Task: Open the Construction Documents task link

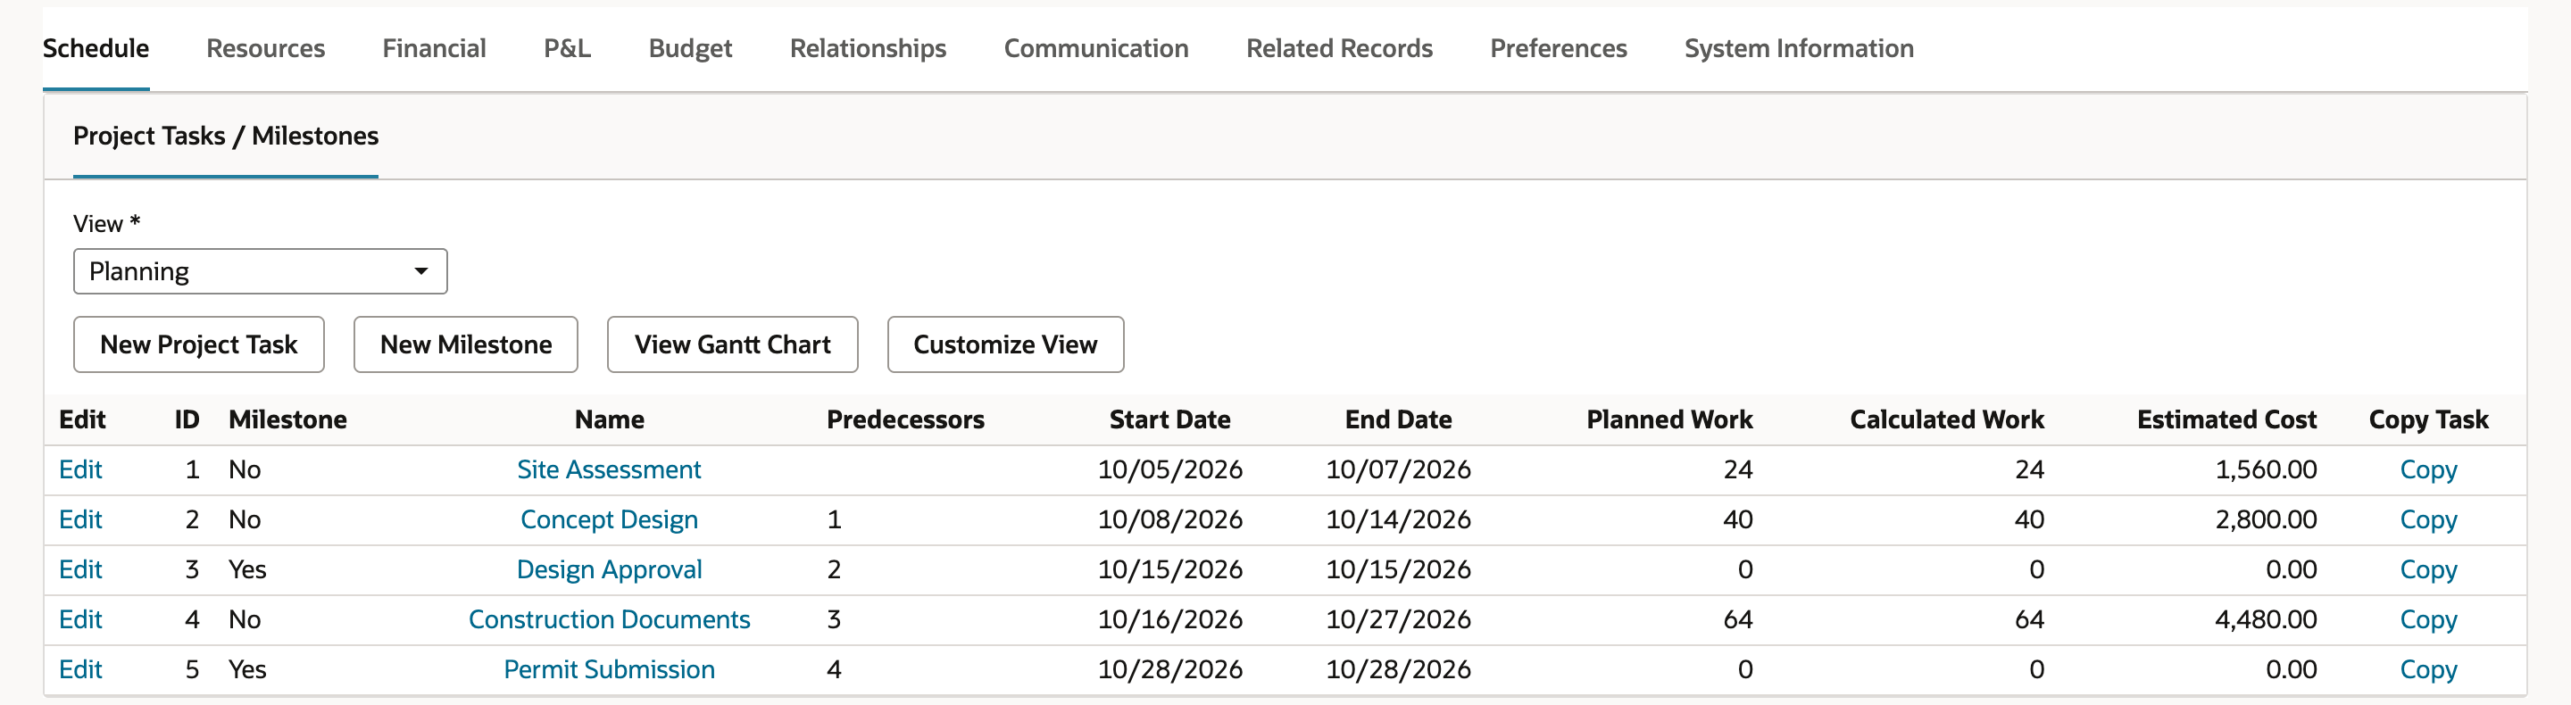Action: [x=609, y=619]
